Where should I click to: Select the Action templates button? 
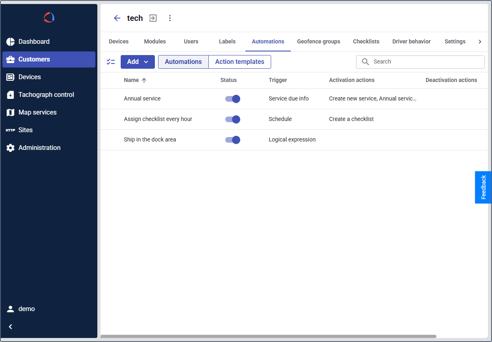[239, 62]
